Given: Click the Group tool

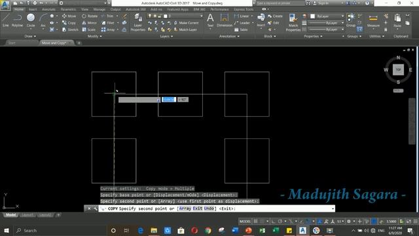Looking at the screenshot, I should 351,20.
